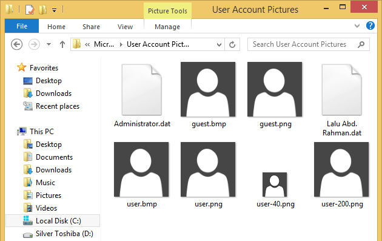The width and height of the screenshot is (382, 241).
Task: Click the Explorer window icon in title bar
Action: [10, 10]
